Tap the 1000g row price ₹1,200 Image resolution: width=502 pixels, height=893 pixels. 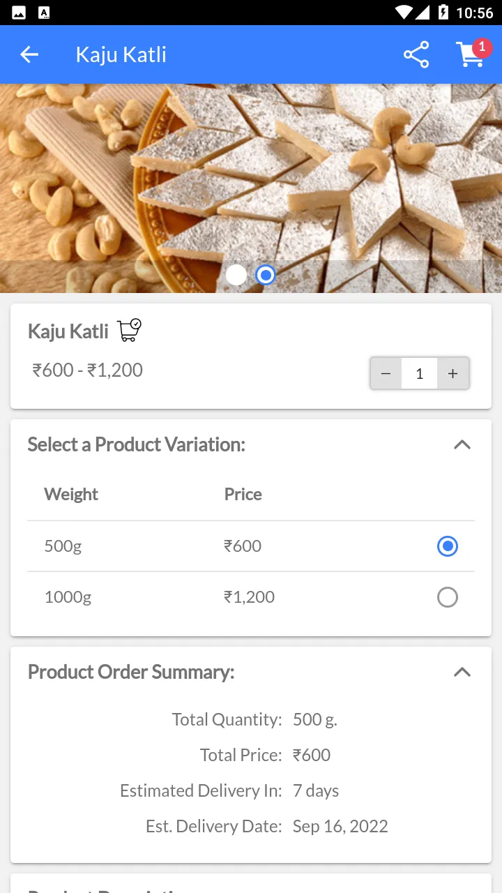[249, 597]
